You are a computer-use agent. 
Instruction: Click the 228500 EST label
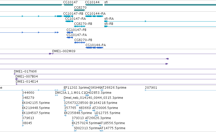click(x=82, y=103)
